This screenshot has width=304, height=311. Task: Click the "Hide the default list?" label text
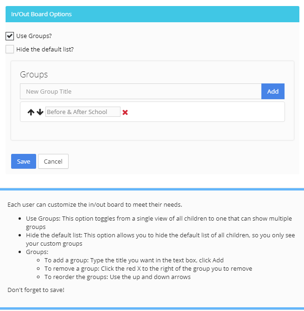click(x=45, y=49)
